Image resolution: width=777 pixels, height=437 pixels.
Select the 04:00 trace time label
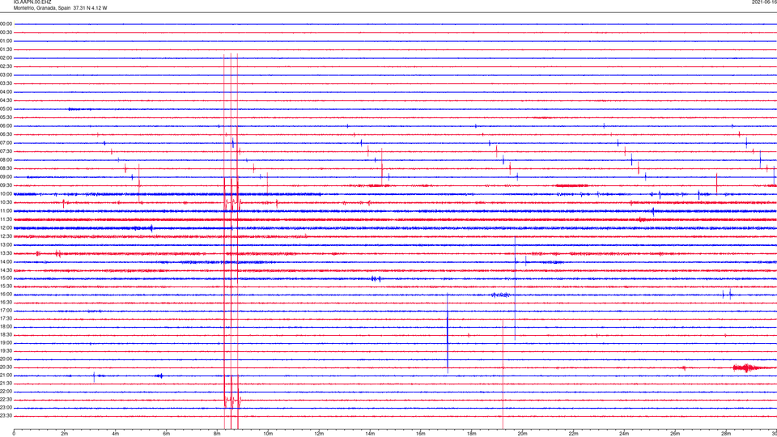6,91
